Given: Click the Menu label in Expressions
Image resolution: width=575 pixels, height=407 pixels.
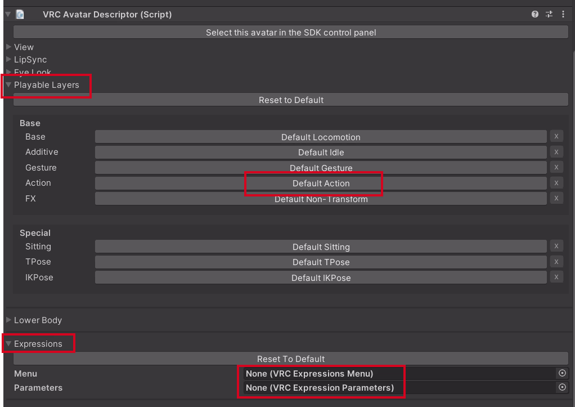Looking at the screenshot, I should click(x=26, y=374).
